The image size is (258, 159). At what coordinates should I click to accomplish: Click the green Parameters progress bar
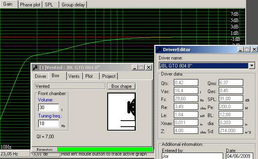(x=105, y=149)
